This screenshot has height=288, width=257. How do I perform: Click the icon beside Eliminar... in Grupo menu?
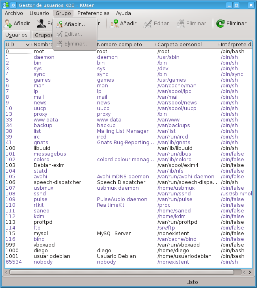pos(59,44)
